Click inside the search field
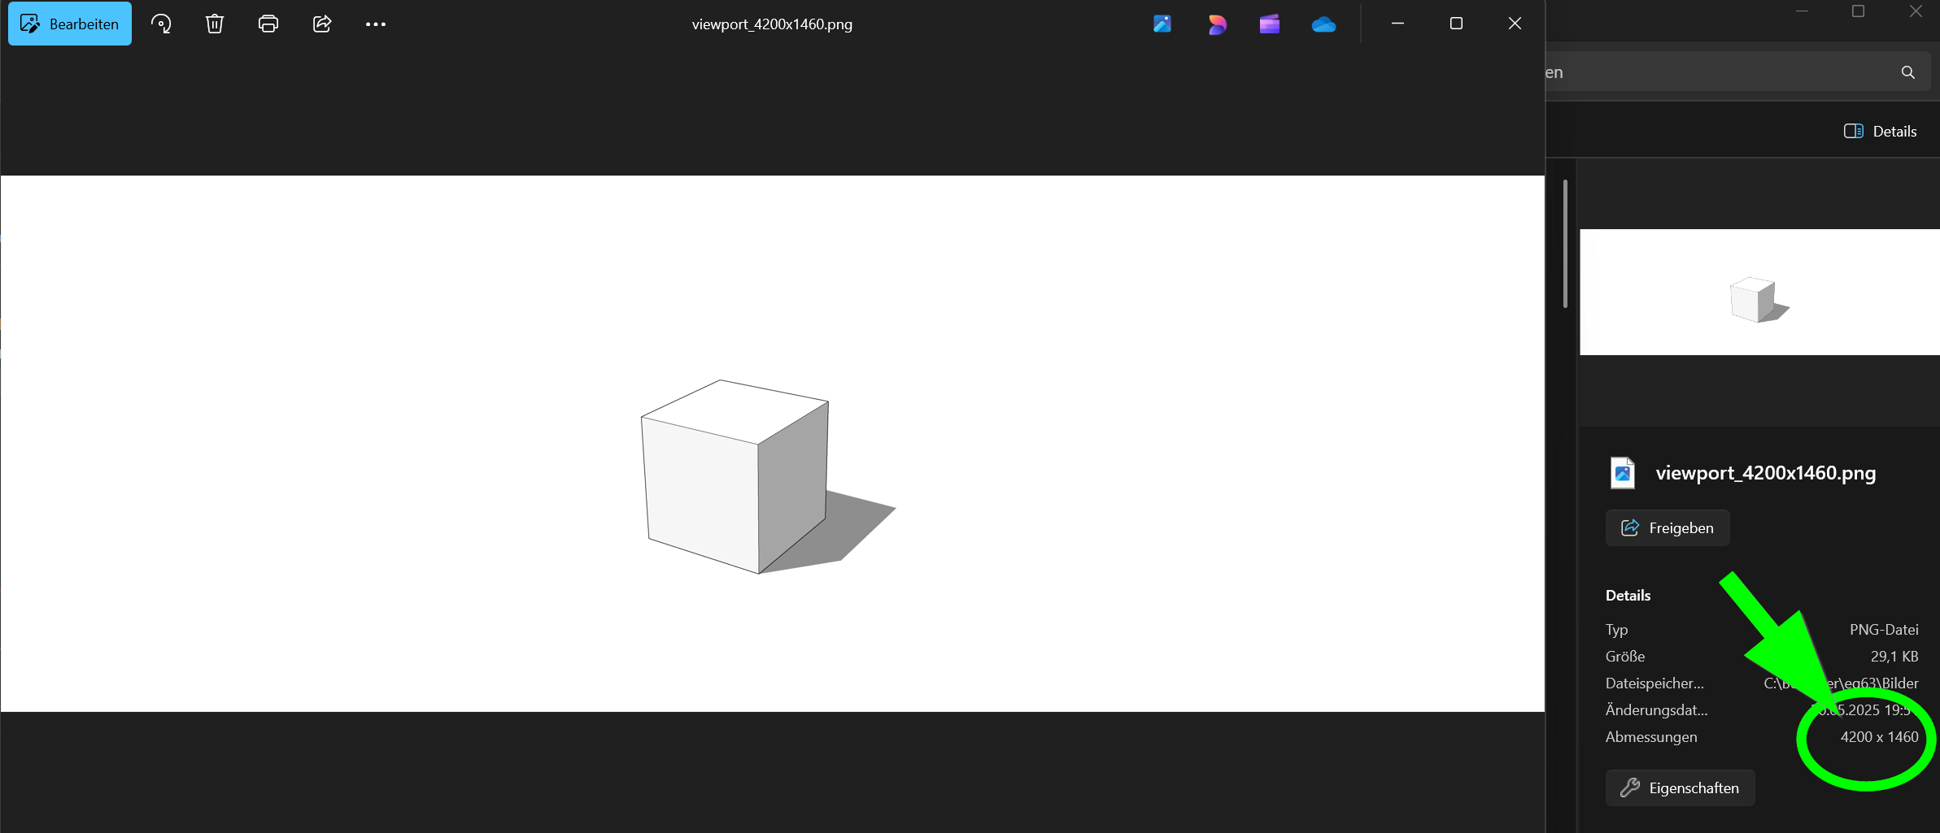The image size is (1940, 833). click(1708, 72)
